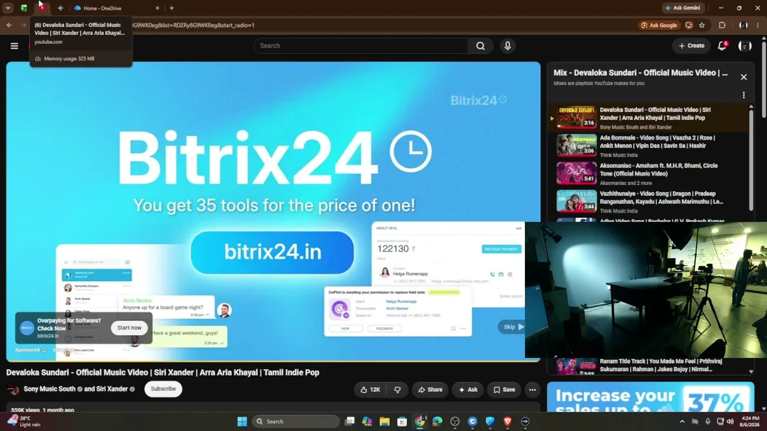Focus the YouTube search input field
Viewport: 767px width, 431px height.
tap(361, 45)
